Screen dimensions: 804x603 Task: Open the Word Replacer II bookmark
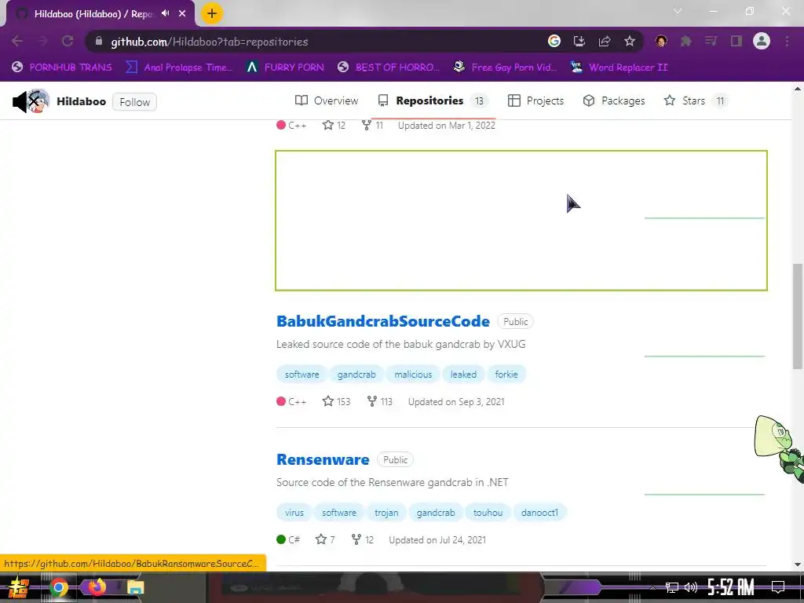click(619, 68)
